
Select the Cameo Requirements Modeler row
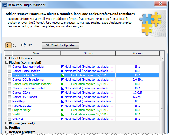pos(32,84)
